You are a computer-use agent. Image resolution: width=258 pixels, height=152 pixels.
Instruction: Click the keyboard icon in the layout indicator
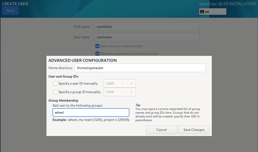coord(202,12)
